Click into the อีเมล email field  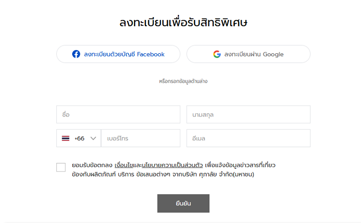(248, 139)
